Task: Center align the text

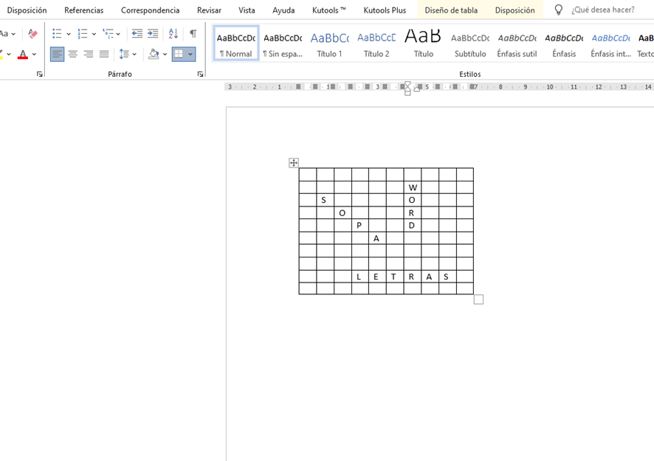Action: 72,54
